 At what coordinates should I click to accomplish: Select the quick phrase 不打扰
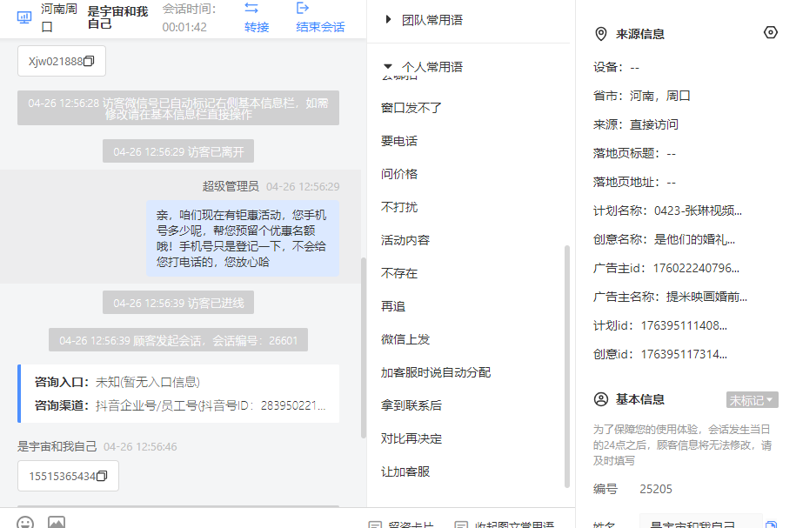(399, 207)
